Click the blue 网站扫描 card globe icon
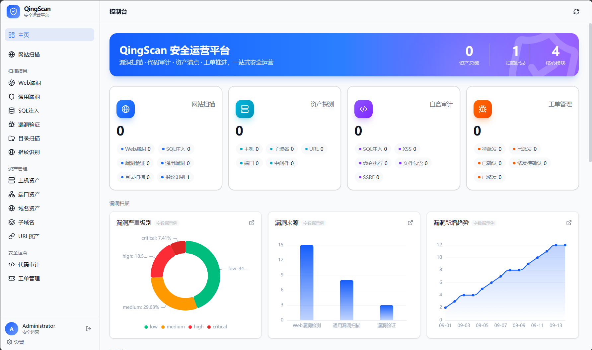Screen dimensions: 592x350 tap(125, 109)
